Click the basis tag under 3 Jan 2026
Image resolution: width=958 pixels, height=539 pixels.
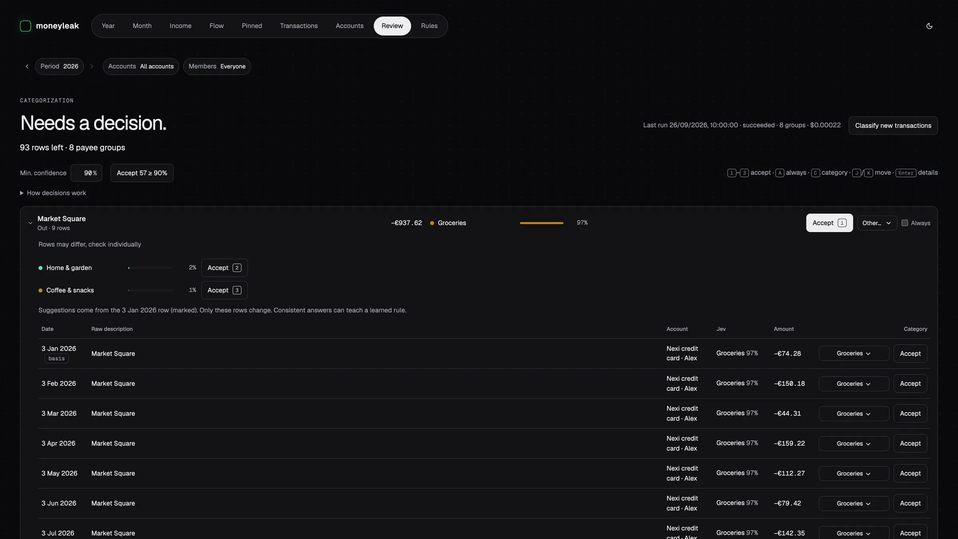57,359
